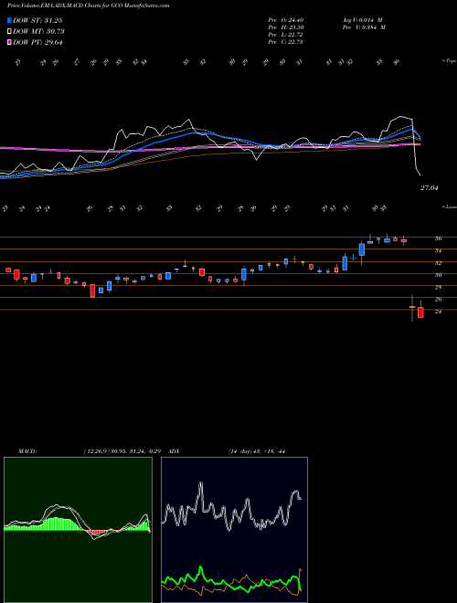
Task: Click the 34 price axis label
Action: pos(438,251)
